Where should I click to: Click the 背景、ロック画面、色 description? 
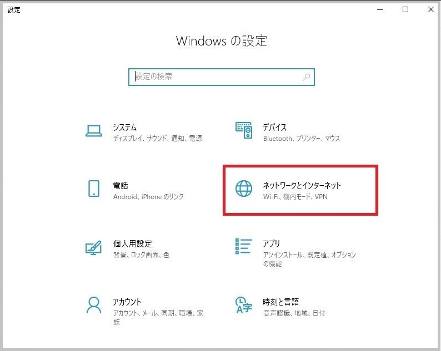click(141, 255)
